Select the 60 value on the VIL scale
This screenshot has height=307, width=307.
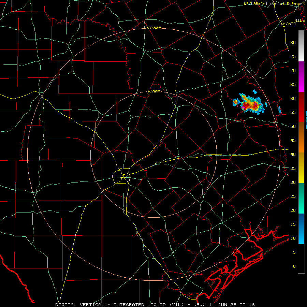[x=293, y=99]
